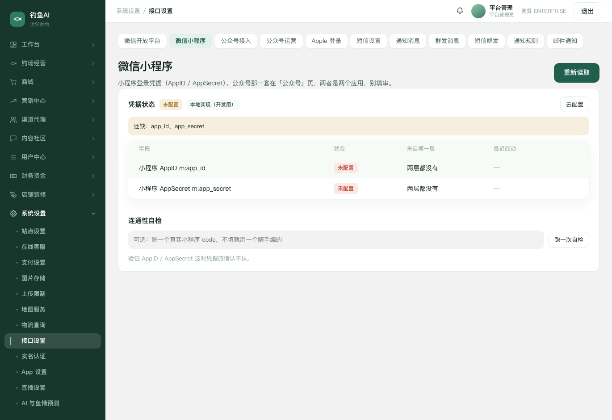The image size is (612, 420).
Task: Click the 营销中心 trending chart icon
Action: [13, 101]
